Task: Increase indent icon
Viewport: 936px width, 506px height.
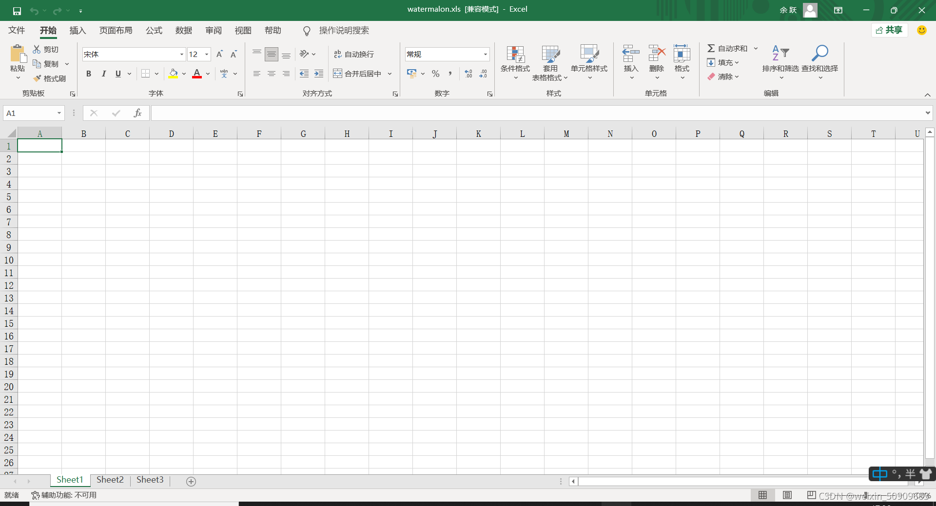Action: pyautogui.click(x=319, y=74)
